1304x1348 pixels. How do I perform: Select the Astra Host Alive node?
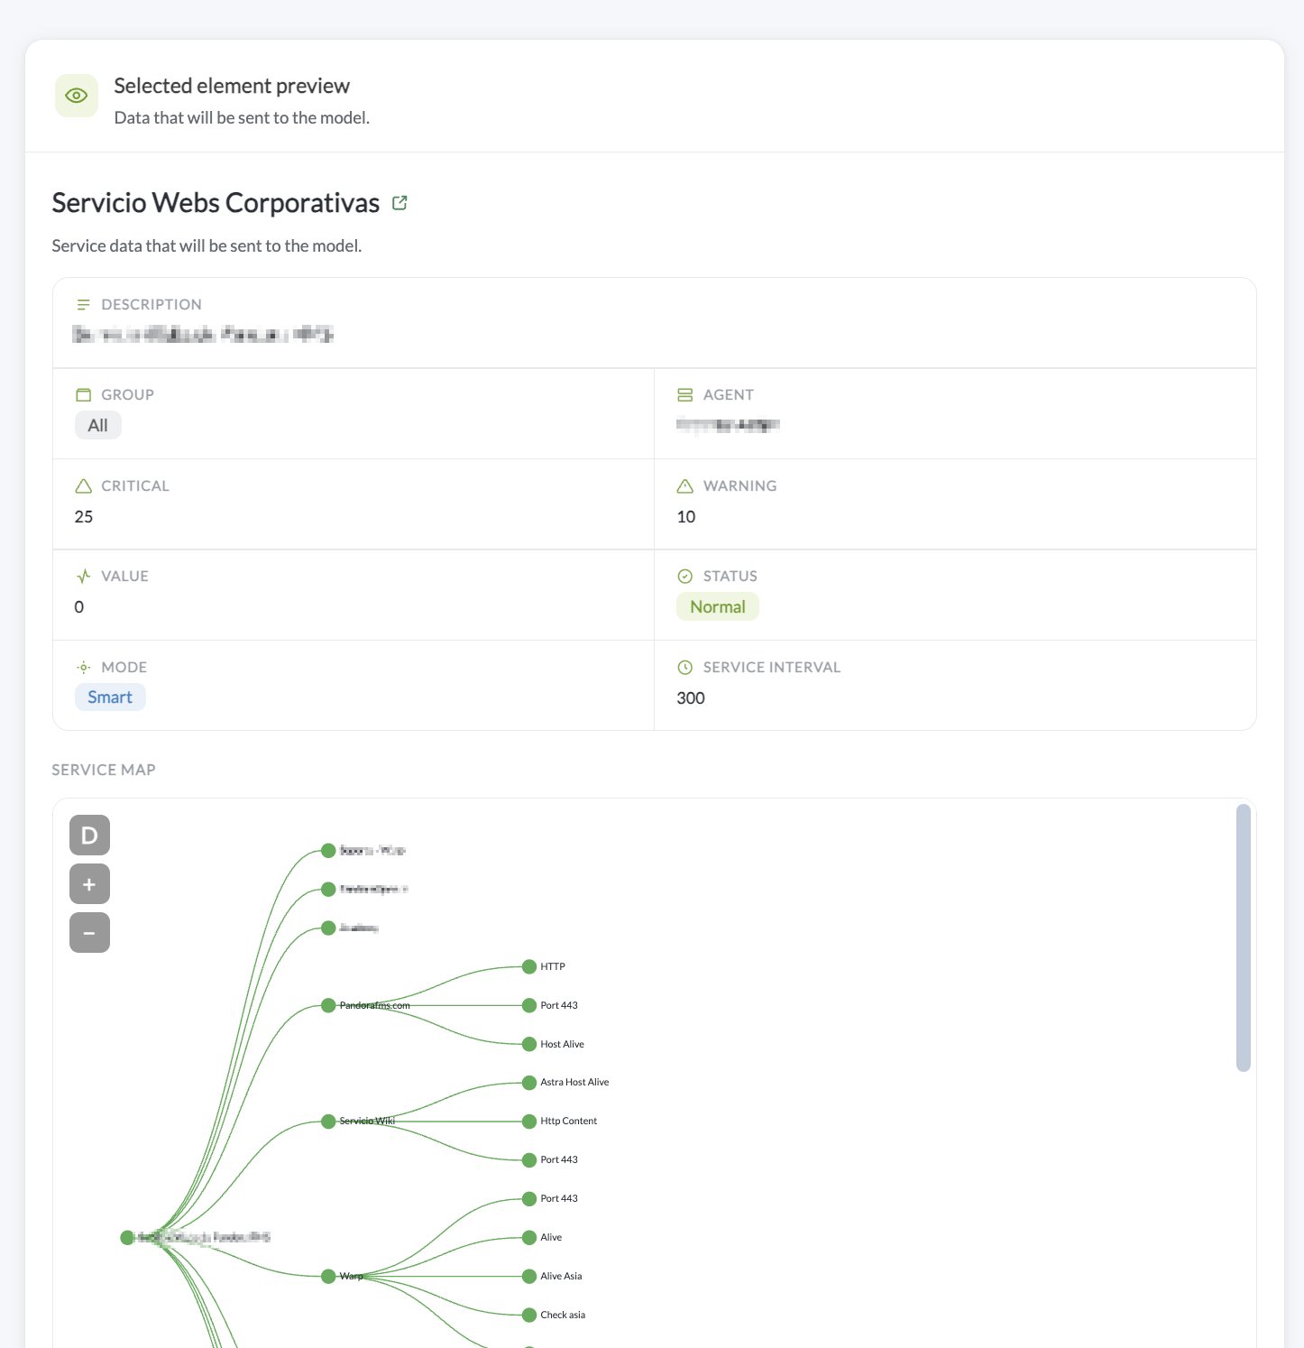pyautogui.click(x=529, y=1083)
